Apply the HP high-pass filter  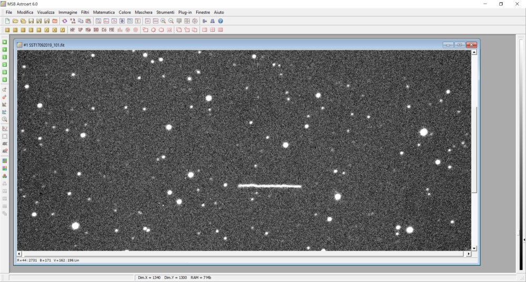pos(73,30)
